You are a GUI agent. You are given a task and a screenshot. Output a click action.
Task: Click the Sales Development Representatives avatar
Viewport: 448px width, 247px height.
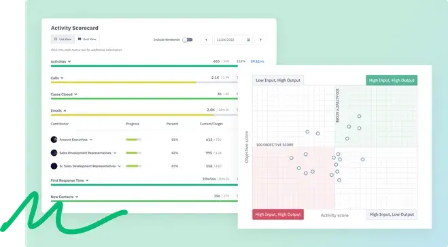[x=54, y=153]
